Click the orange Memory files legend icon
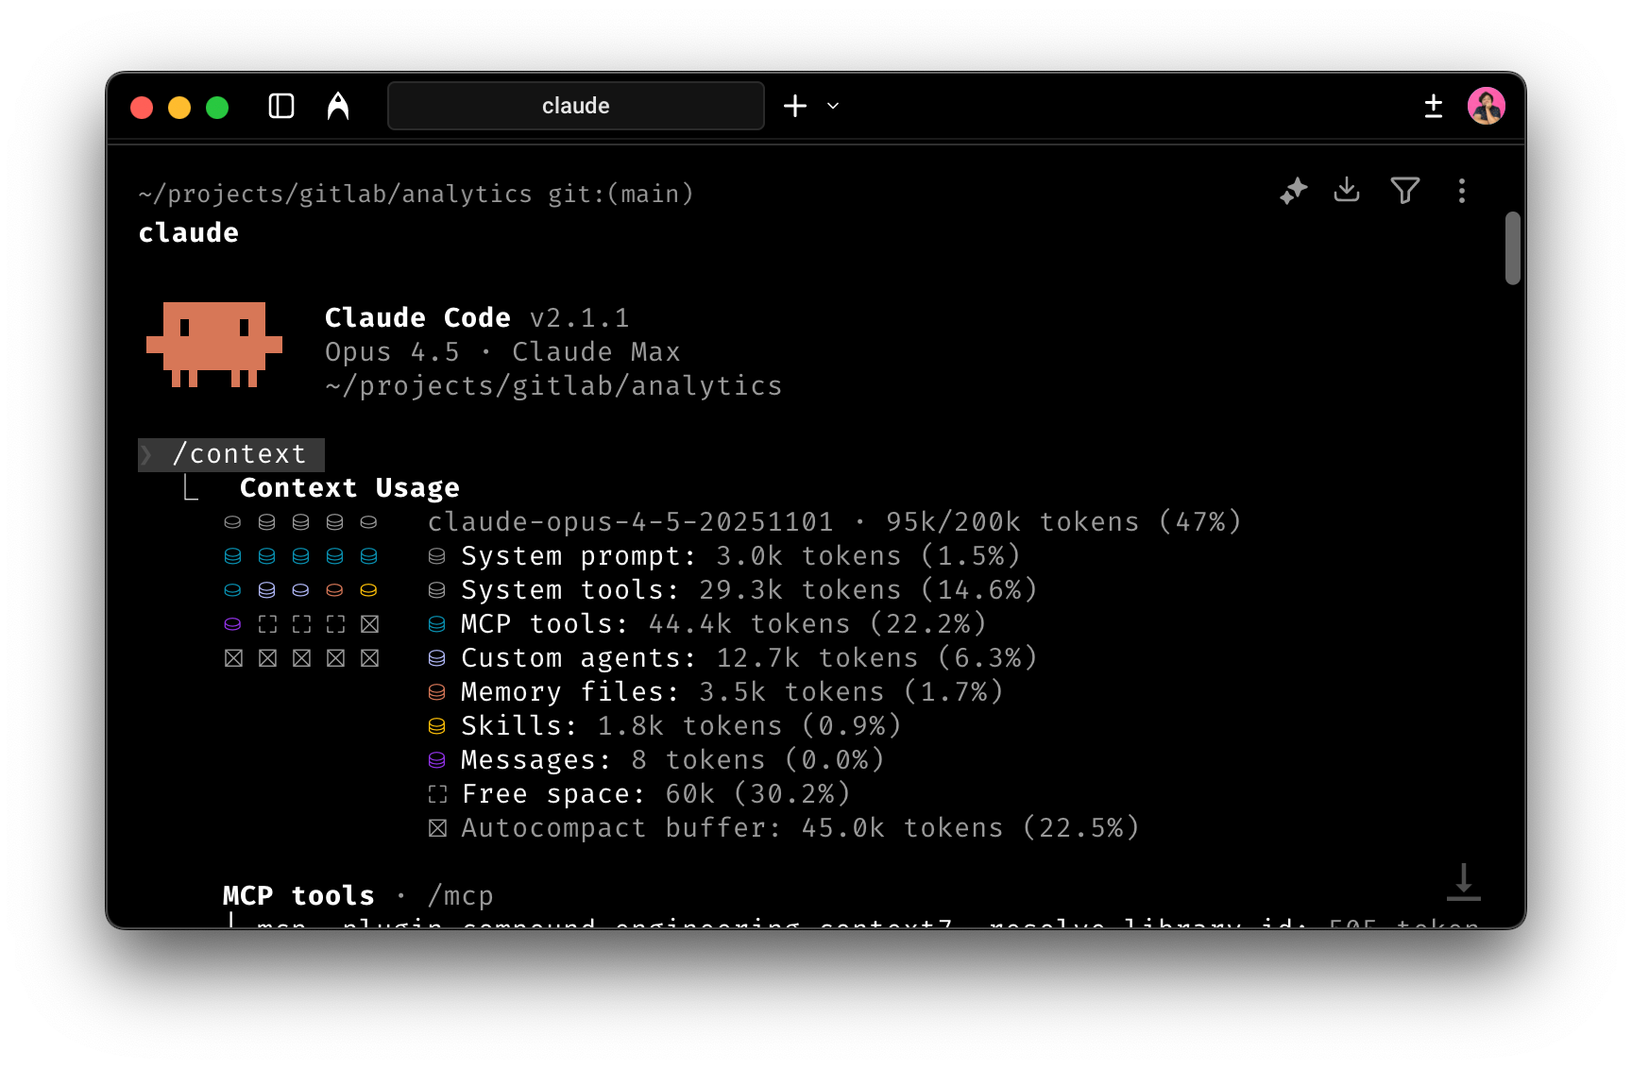This screenshot has width=1632, height=1069. pyautogui.click(x=436, y=692)
